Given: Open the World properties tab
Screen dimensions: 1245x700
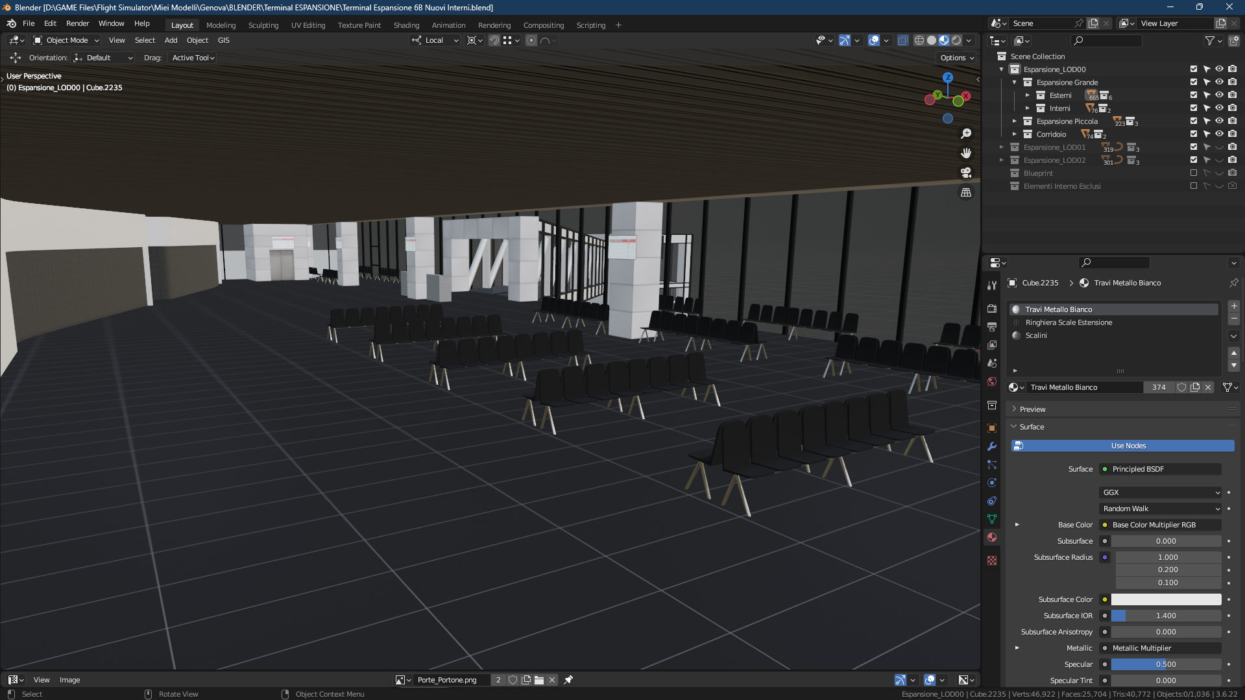Looking at the screenshot, I should pos(992,381).
